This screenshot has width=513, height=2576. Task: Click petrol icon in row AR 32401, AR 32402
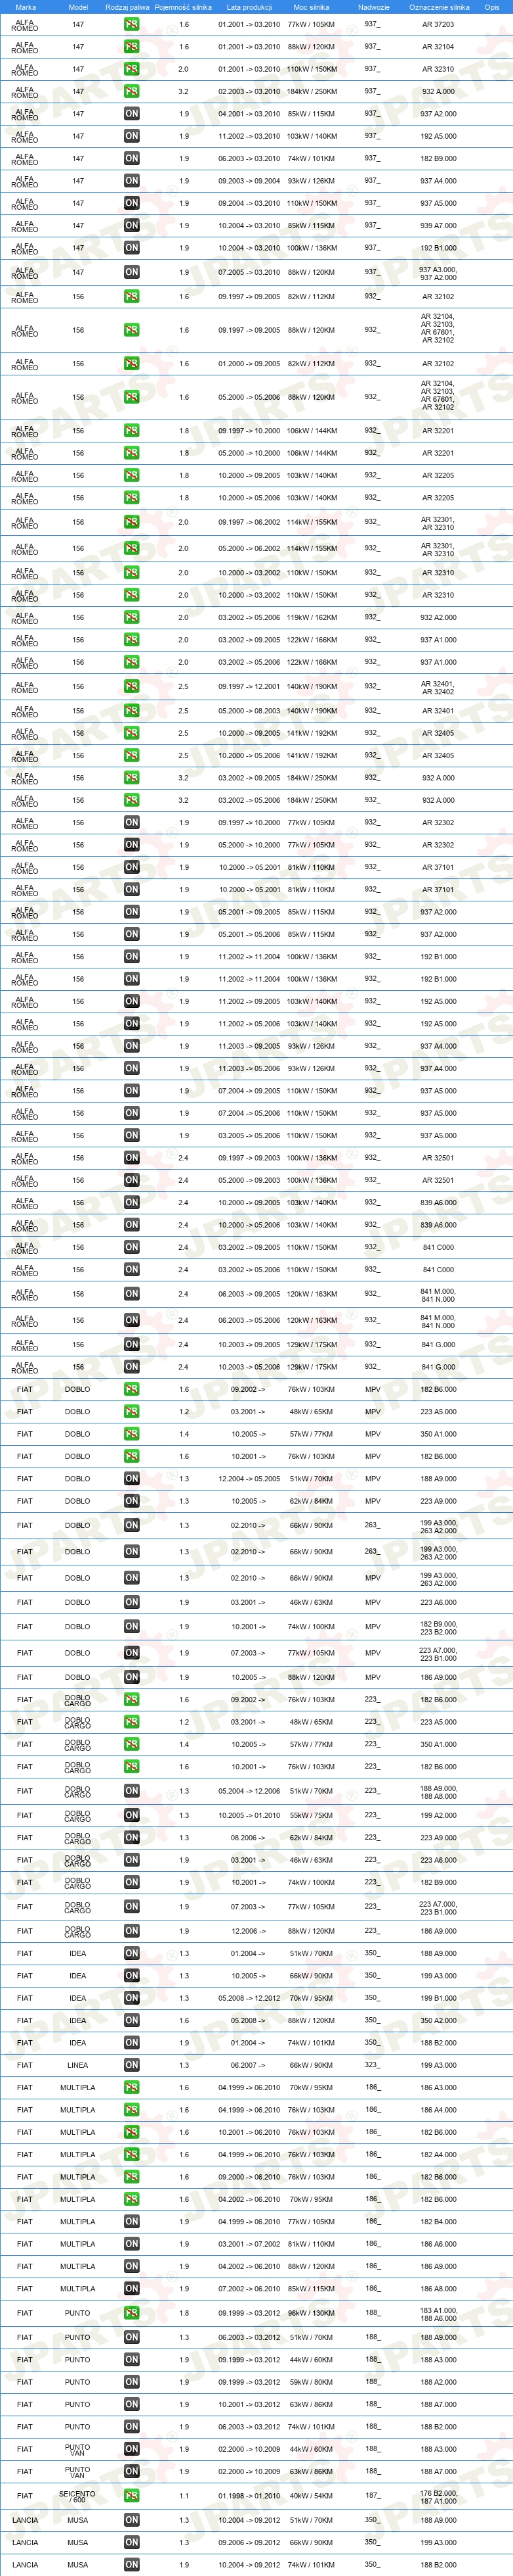pos(132,686)
